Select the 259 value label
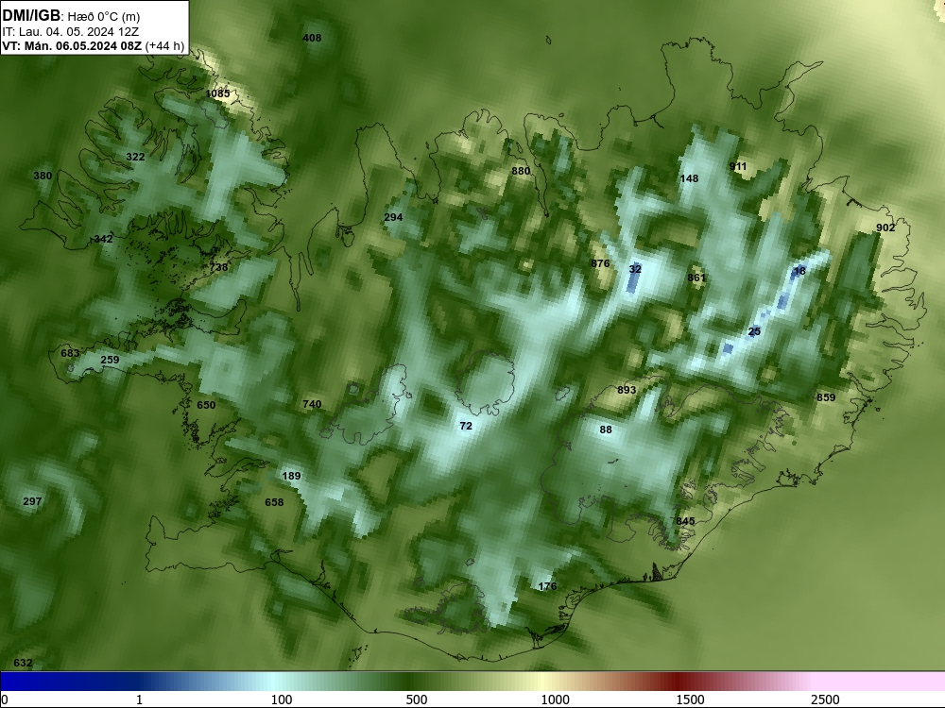Image resolution: width=945 pixels, height=708 pixels. [x=110, y=360]
